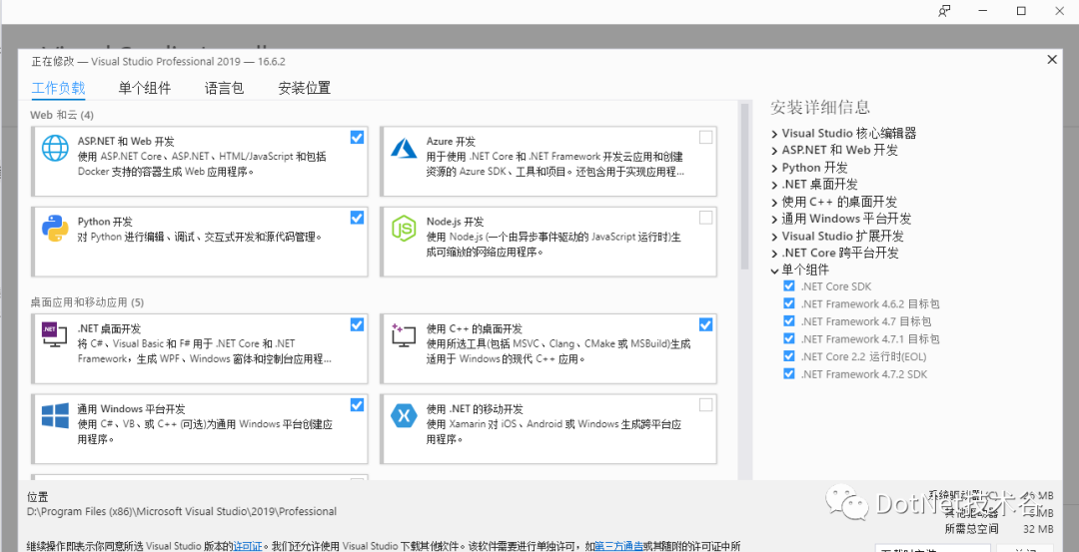Click the Azure development logo icon

click(404, 148)
